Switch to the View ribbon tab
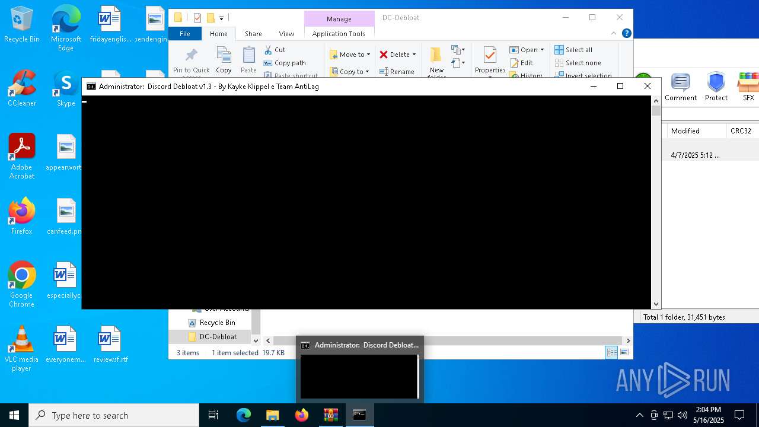 point(286,34)
